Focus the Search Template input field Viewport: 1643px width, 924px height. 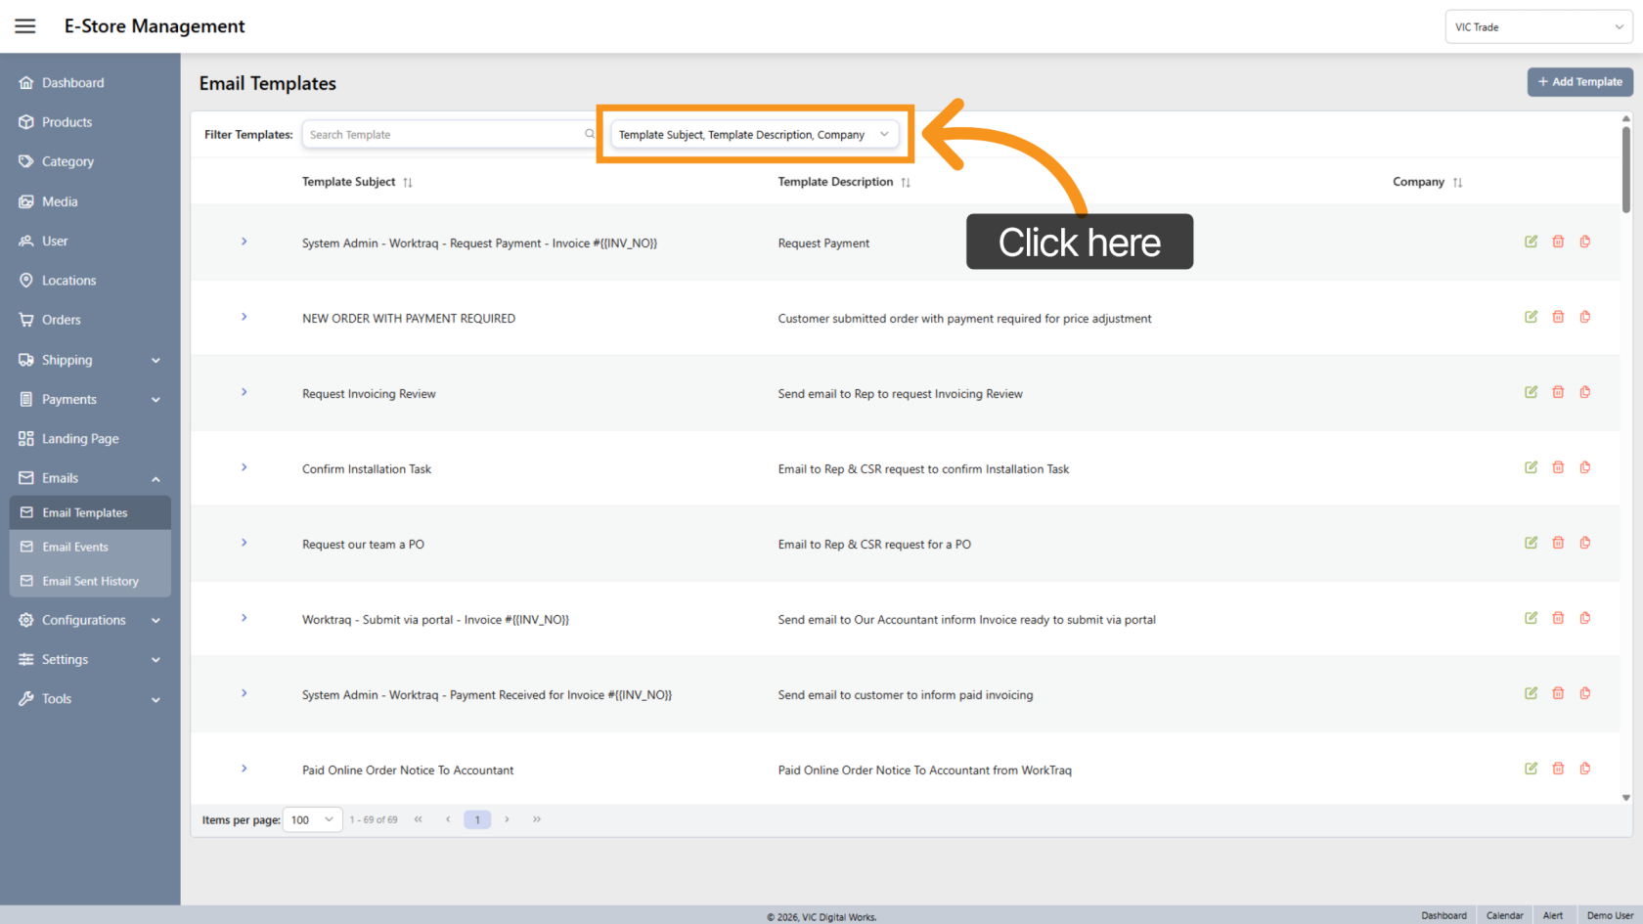(x=443, y=135)
